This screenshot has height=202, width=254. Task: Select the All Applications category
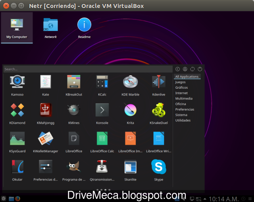pyautogui.click(x=187, y=77)
